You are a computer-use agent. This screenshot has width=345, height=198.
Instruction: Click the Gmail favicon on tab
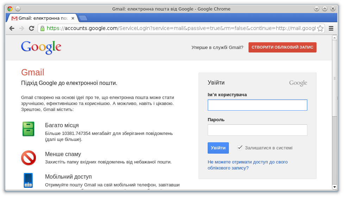14,18
